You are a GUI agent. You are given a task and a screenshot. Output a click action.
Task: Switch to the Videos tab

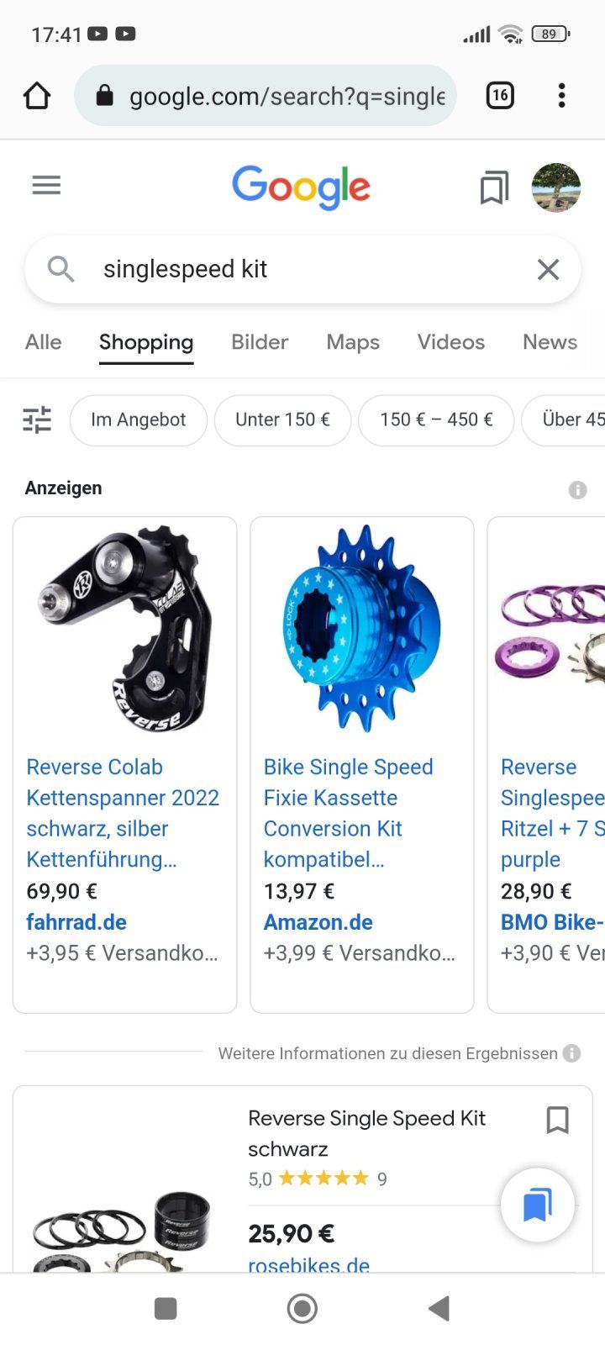coord(451,342)
